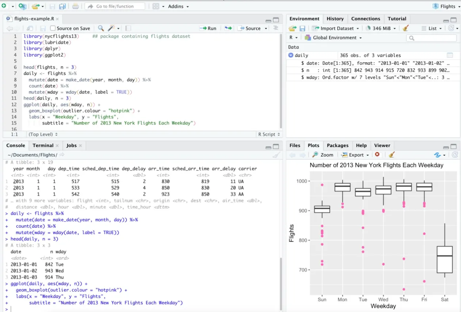Click the find/replace magnifier icon in editor
This screenshot has width=461, height=312.
click(x=101, y=28)
